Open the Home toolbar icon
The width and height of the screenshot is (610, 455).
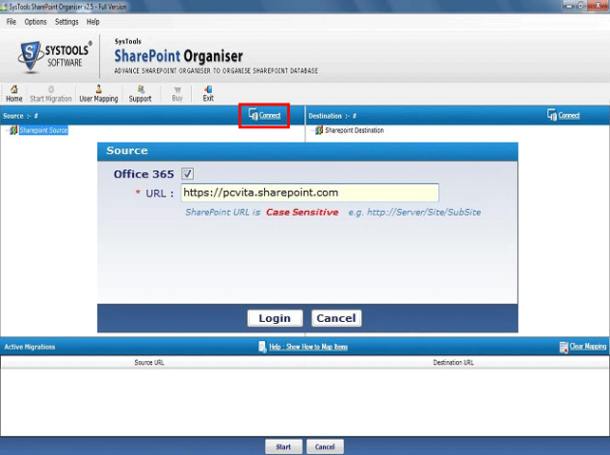click(14, 94)
